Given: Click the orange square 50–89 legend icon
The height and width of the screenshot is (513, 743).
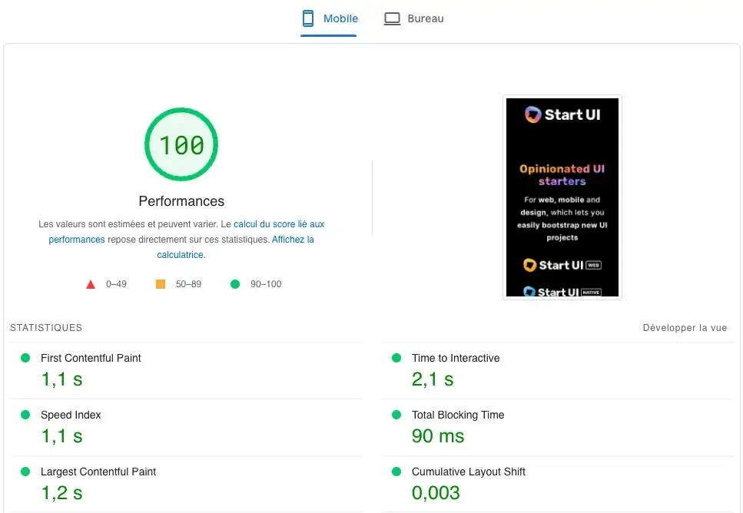Looking at the screenshot, I should coord(160,283).
